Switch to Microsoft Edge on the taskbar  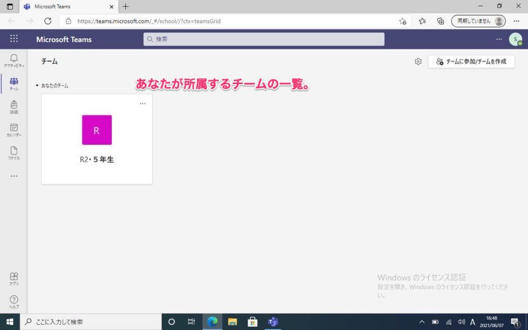(x=212, y=322)
